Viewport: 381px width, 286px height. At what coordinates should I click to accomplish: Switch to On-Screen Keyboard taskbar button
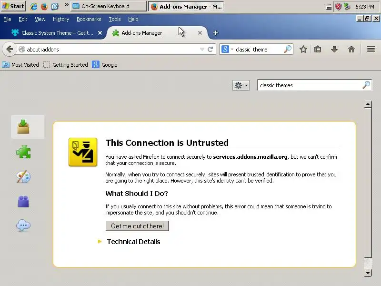(109, 6)
